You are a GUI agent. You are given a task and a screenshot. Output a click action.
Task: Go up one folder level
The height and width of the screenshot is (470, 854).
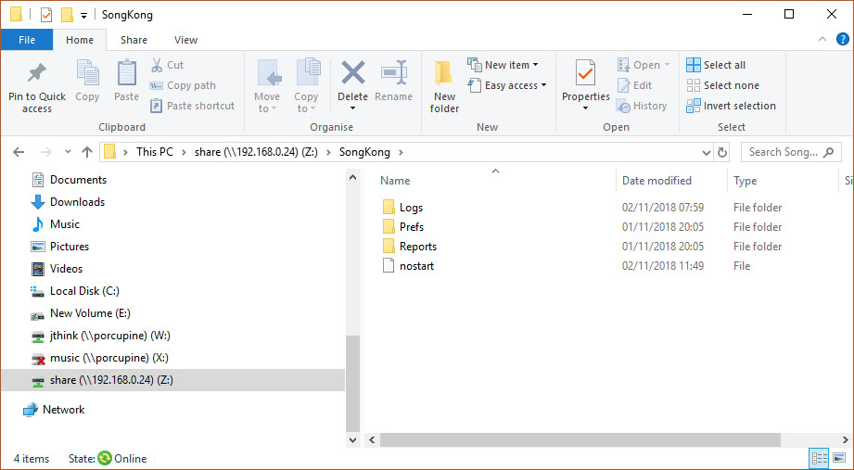[x=86, y=152]
